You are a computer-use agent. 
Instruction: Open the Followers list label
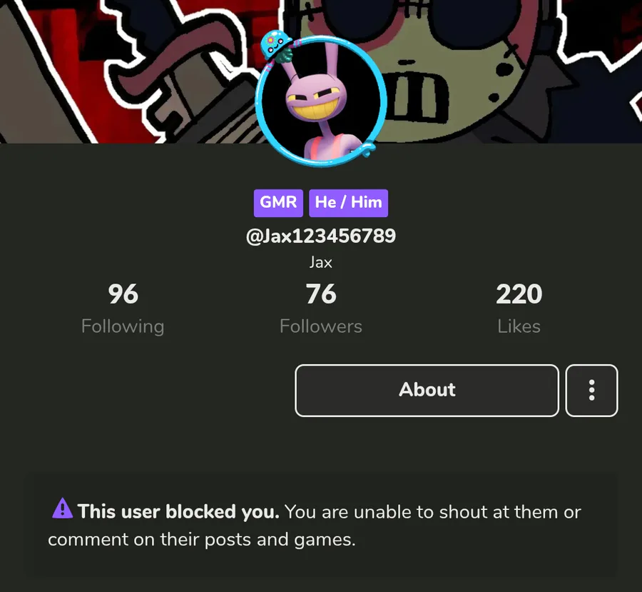(321, 327)
